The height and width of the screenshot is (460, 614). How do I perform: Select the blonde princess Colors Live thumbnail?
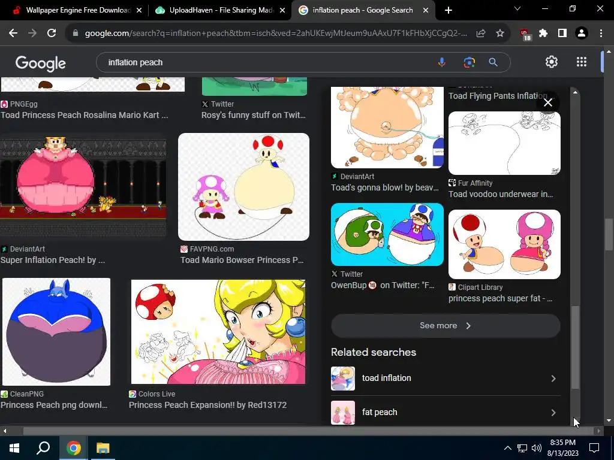(x=218, y=332)
